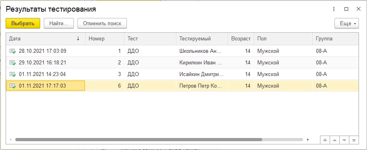The width and height of the screenshot is (367, 150).
Task: Click Отменить поиск button
Action: [x=102, y=23]
